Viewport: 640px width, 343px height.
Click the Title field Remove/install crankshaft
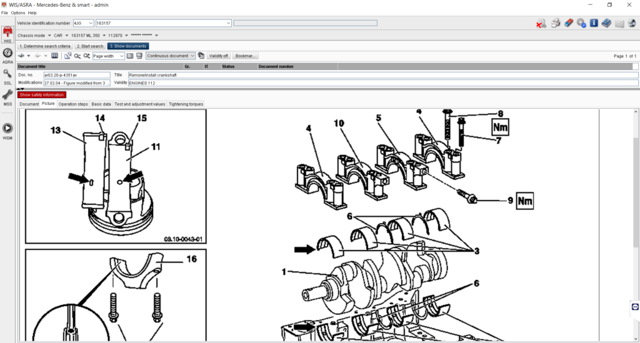tap(383, 75)
